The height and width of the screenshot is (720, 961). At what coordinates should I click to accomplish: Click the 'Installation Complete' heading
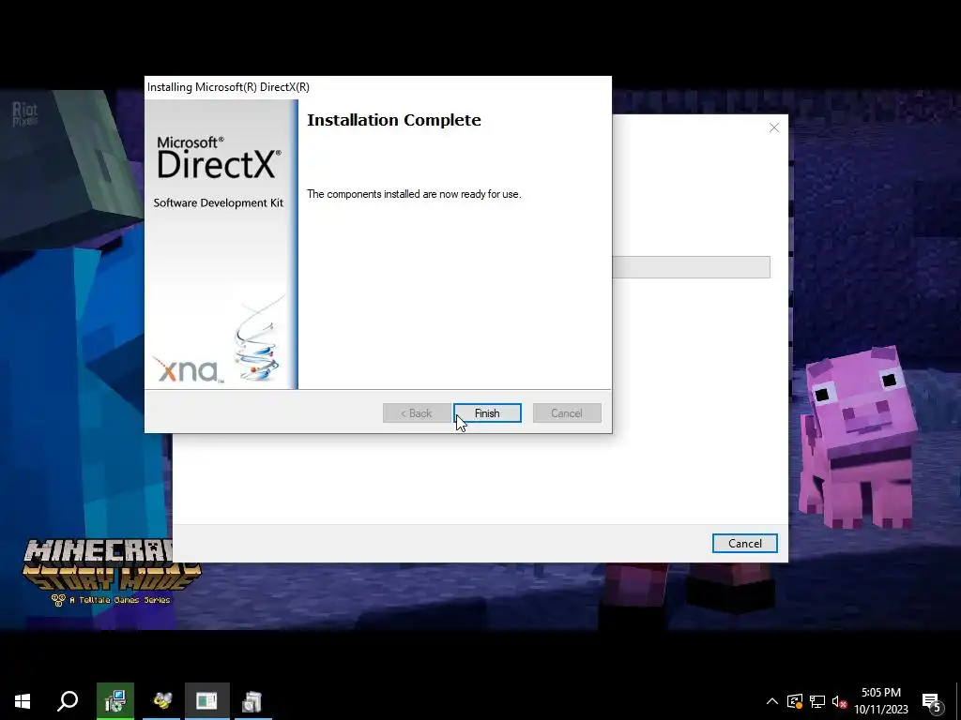394,120
